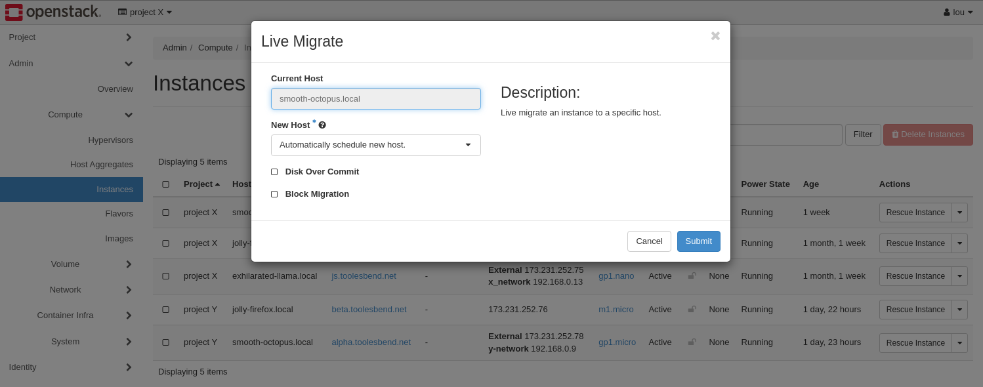Screen dimensions: 983x387
Task: Click the New Host help question-mark icon
Action: (x=322, y=125)
